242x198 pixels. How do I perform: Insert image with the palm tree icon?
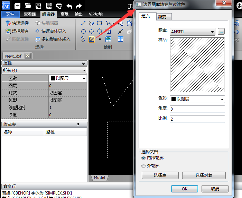108,39
